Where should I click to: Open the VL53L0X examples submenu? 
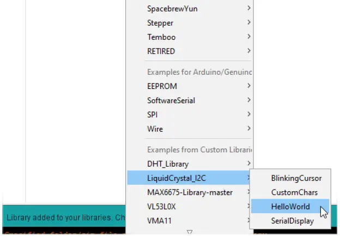point(189,206)
